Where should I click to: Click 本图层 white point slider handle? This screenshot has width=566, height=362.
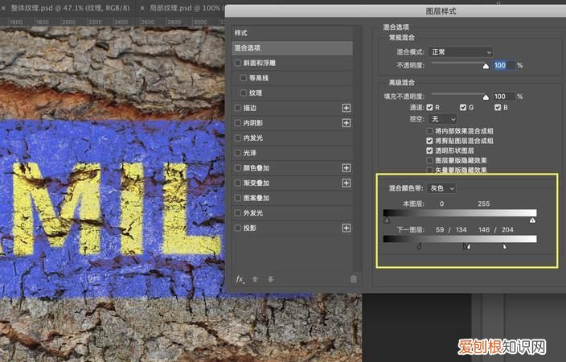tap(533, 220)
